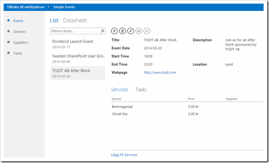Screen dimensions: 269x163
Task: Switch to the List view
Action: click(54, 20)
